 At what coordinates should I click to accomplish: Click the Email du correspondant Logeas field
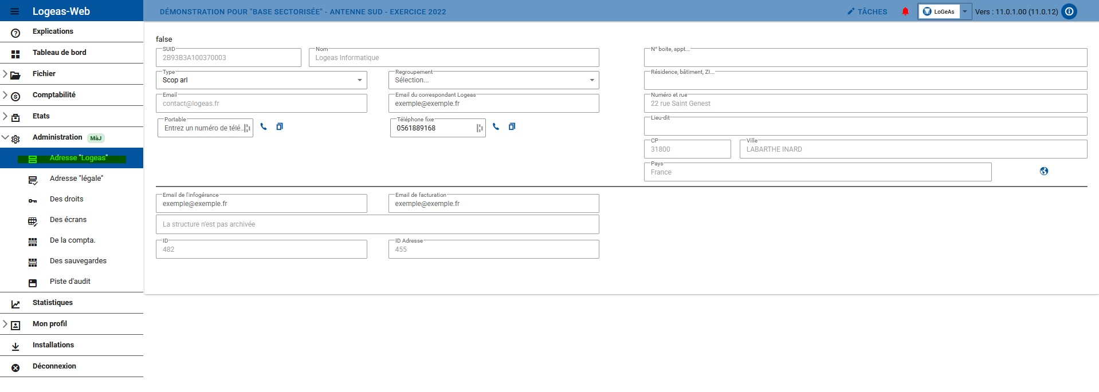493,104
